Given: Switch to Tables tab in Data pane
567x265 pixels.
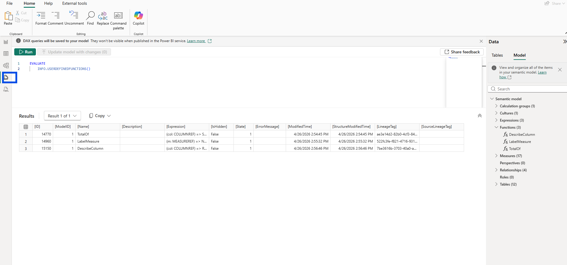Looking at the screenshot, I should [497, 55].
